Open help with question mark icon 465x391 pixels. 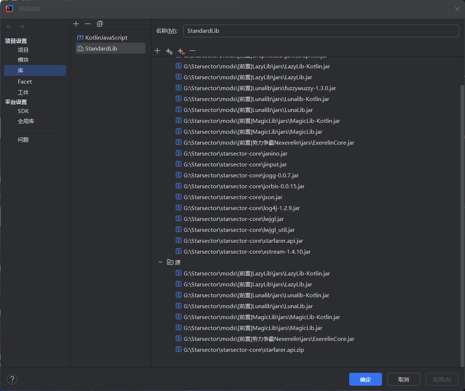click(12, 379)
